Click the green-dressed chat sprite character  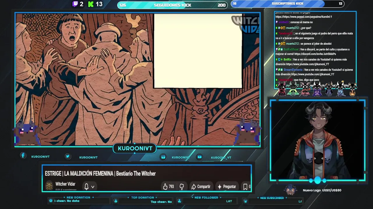pyautogui.click(x=293, y=89)
